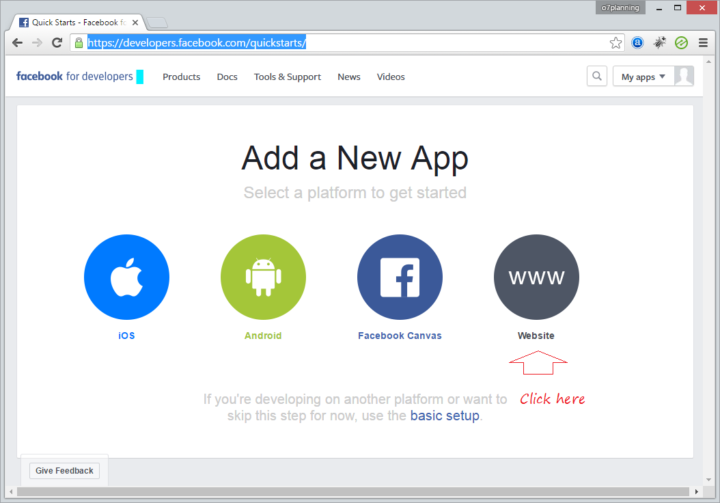
Task: Open a new browser tab
Action: pyautogui.click(x=157, y=23)
